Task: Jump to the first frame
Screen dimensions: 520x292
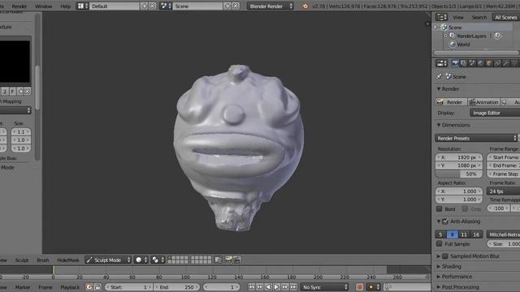Action: pos(252,287)
